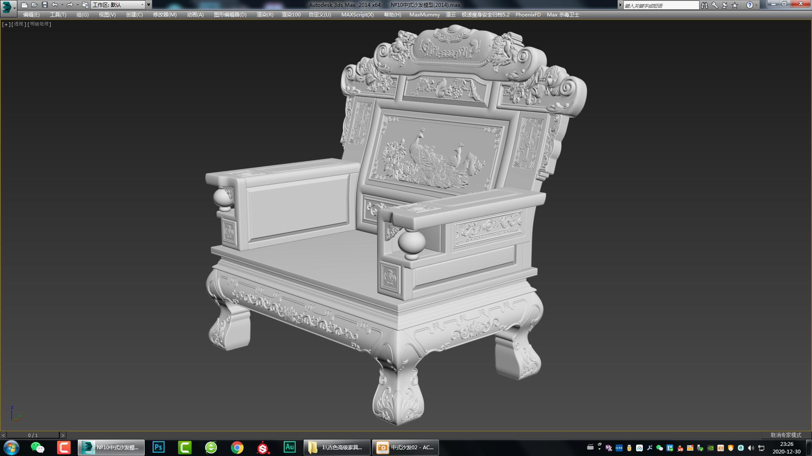
Task: Toggle shading via the [明暗处理] viewport label
Action: pyautogui.click(x=38, y=24)
